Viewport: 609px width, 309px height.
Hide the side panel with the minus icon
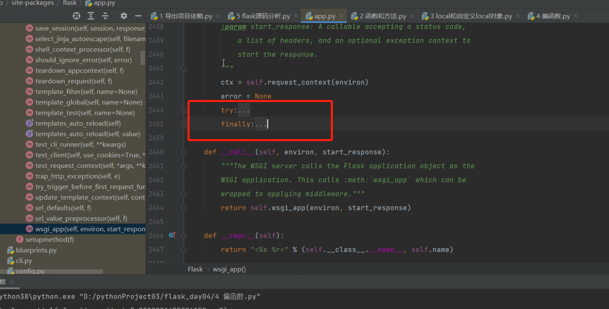coord(138,16)
